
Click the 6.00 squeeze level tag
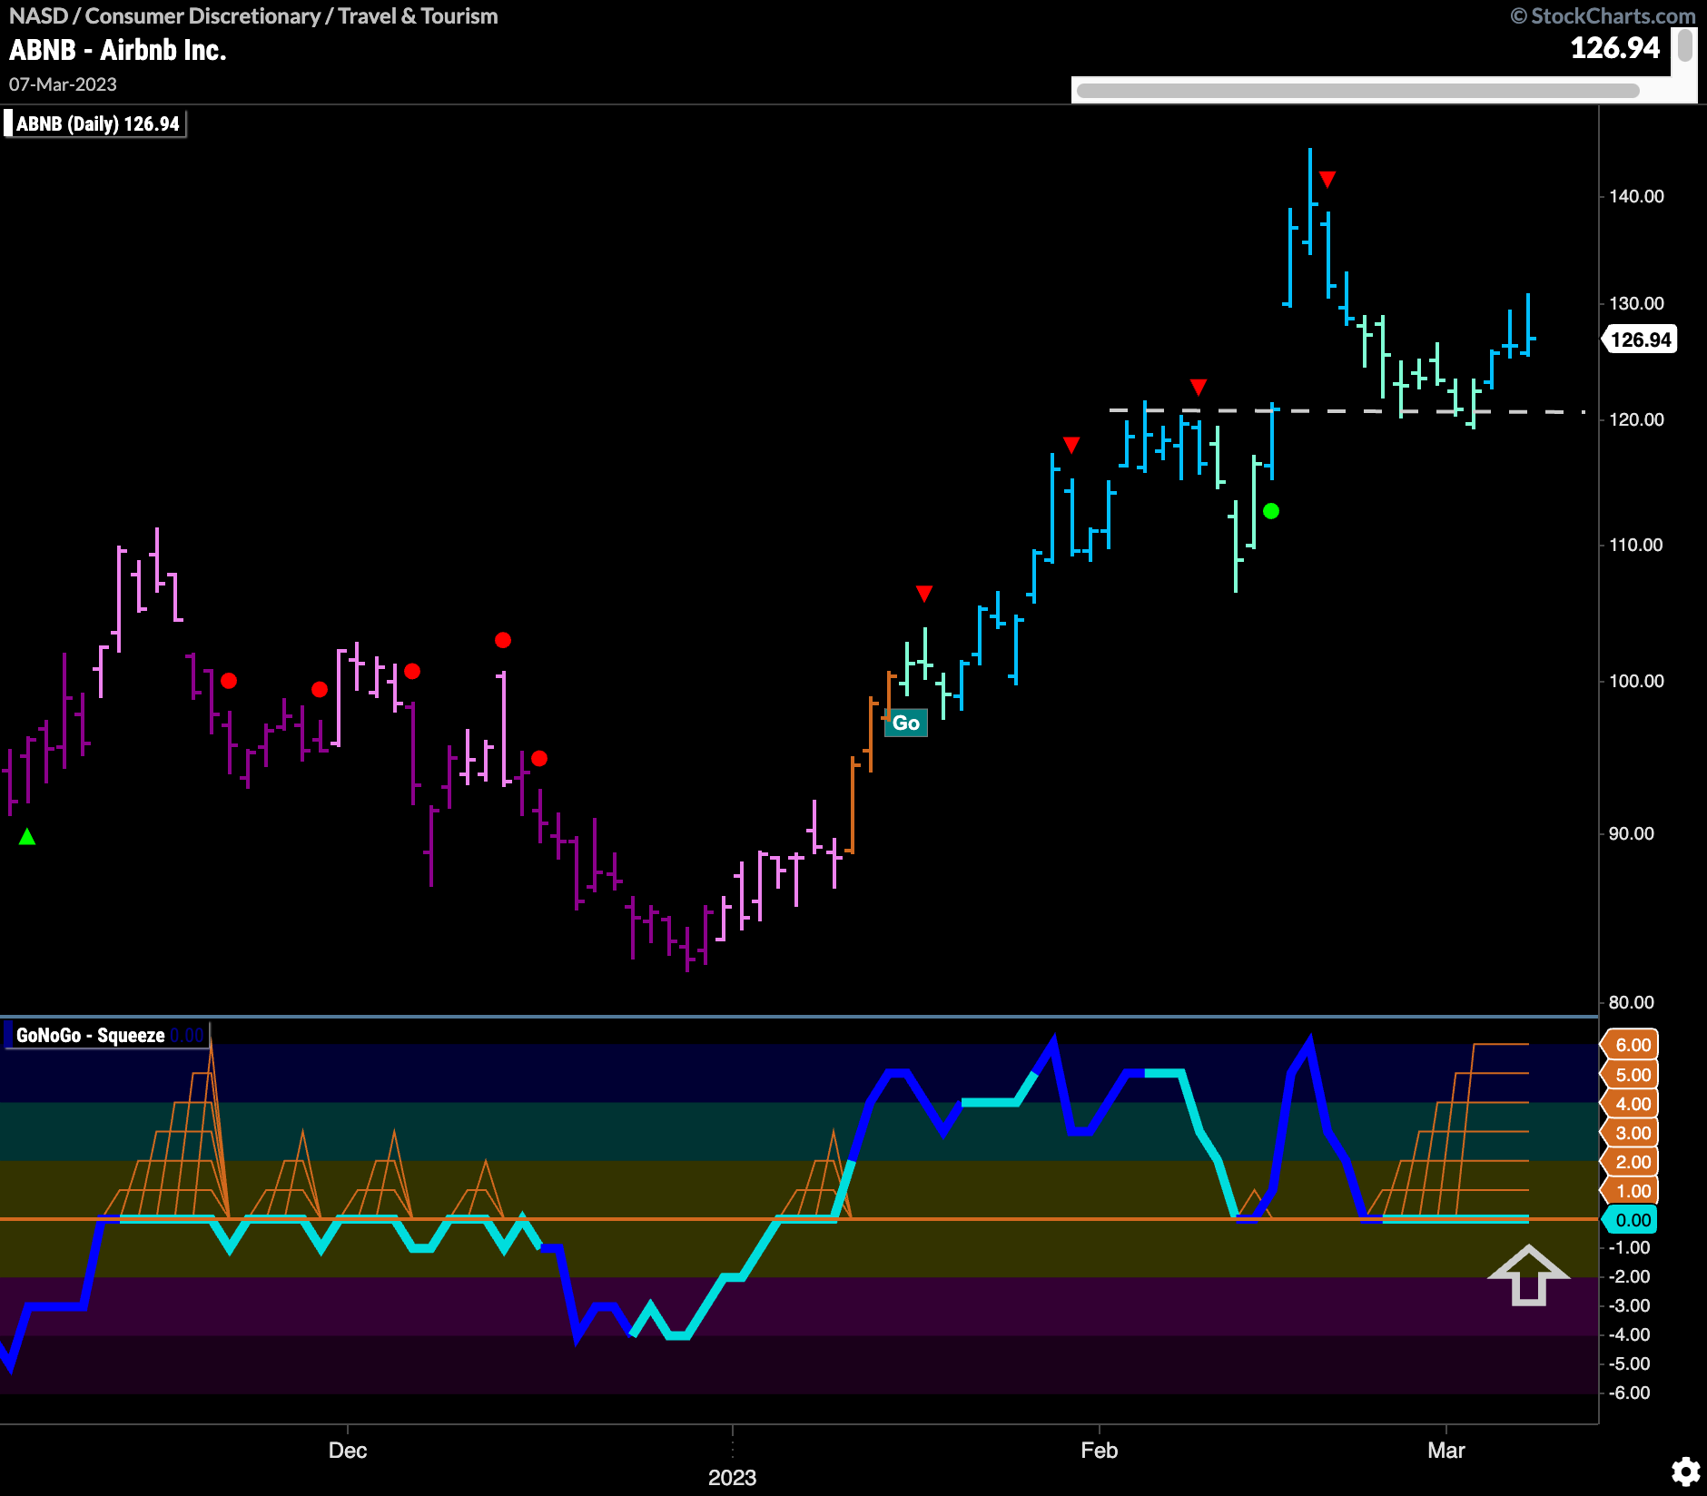pos(1632,1045)
